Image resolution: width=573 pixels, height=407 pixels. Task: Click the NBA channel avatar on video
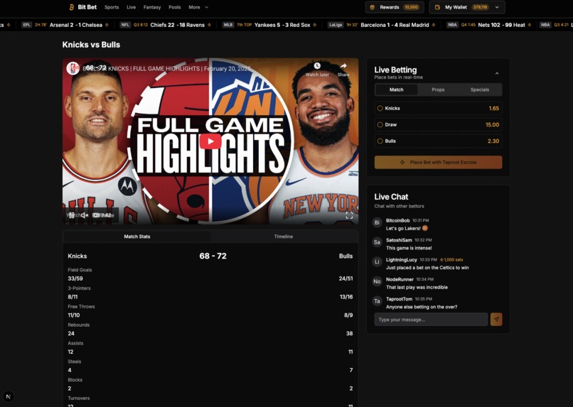[x=73, y=68]
